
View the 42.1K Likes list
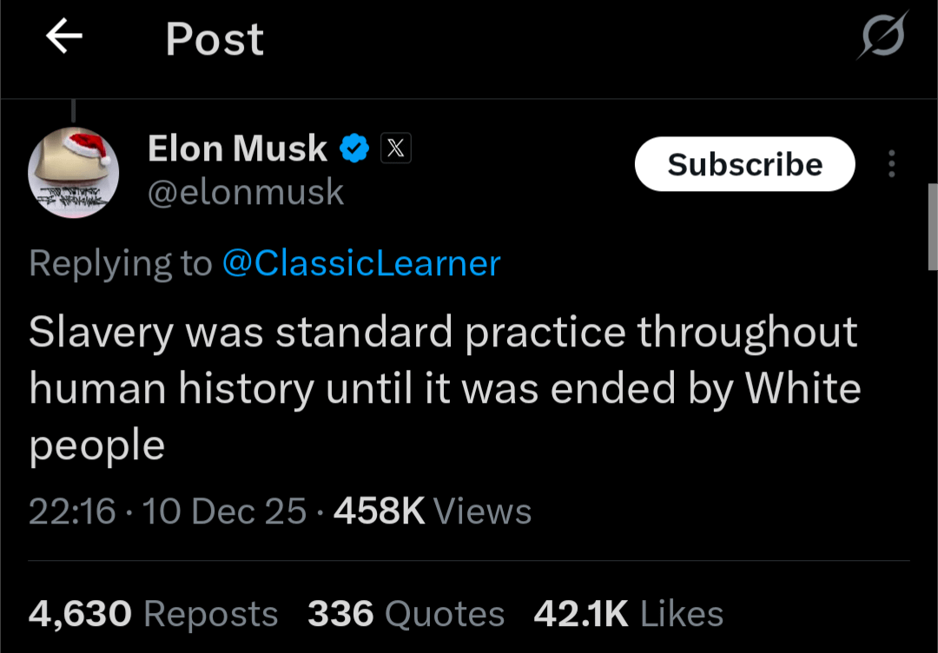tap(628, 614)
